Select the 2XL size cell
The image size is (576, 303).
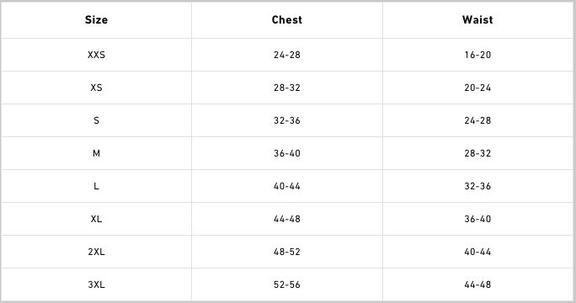96,252
